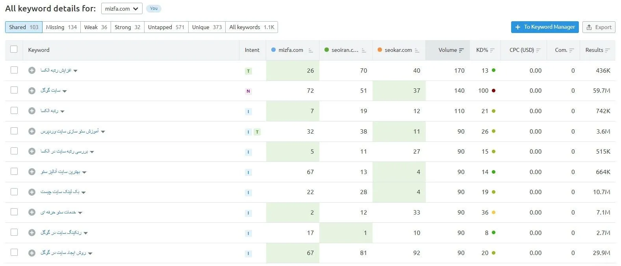The image size is (621, 266).
Task: Sort table by Com. icon
Action: point(572,50)
